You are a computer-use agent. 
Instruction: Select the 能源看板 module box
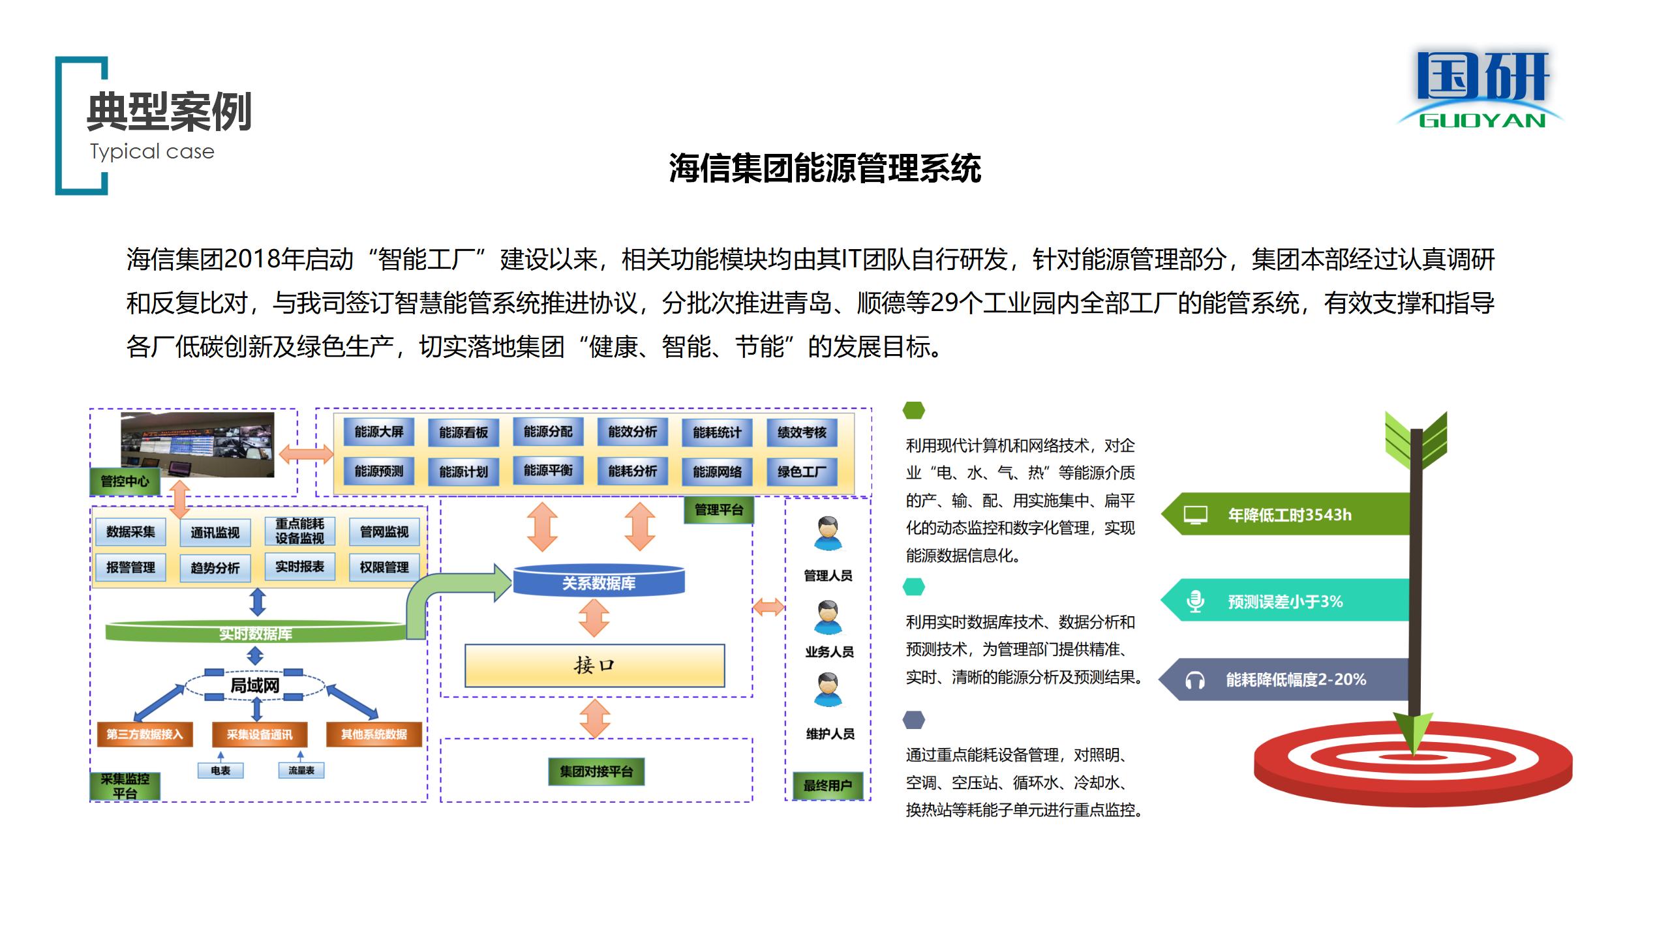pyautogui.click(x=463, y=432)
